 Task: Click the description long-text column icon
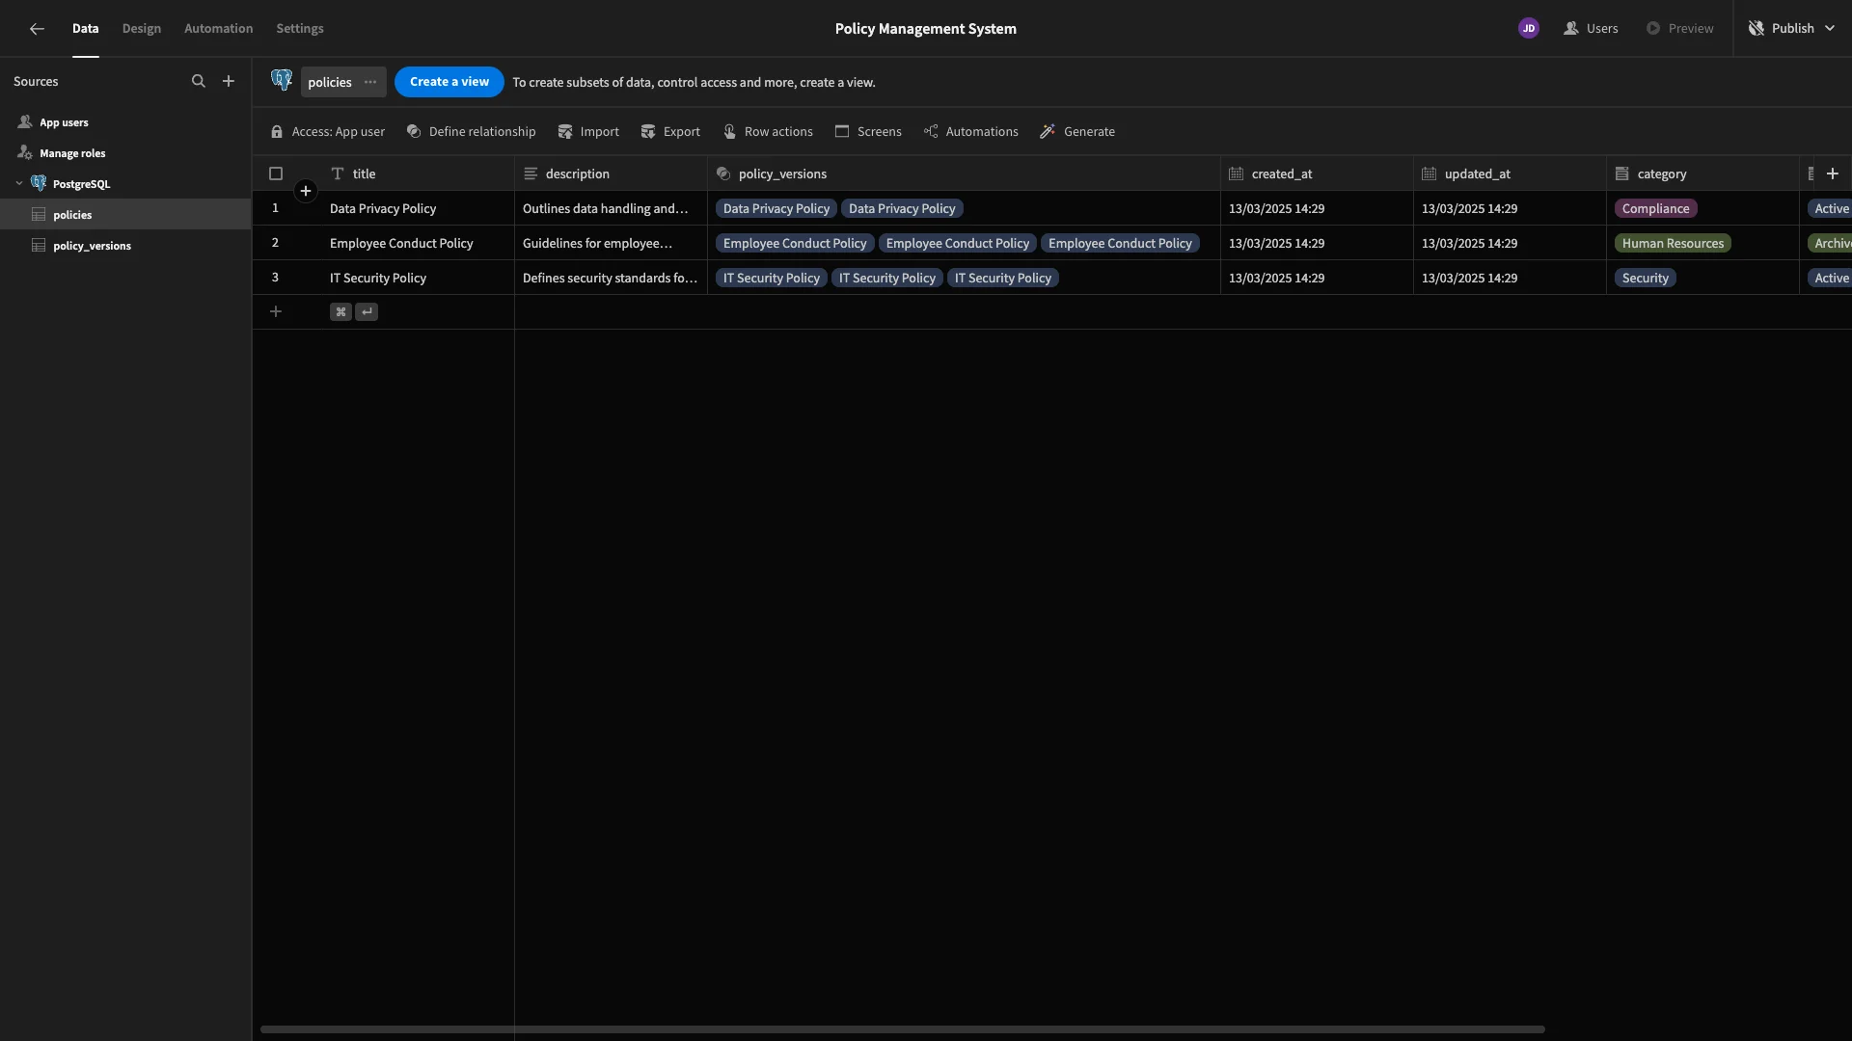click(531, 174)
